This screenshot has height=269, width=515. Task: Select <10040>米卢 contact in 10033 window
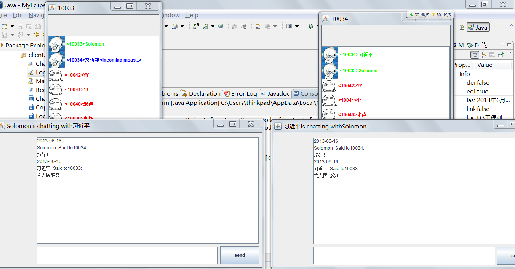point(103,104)
